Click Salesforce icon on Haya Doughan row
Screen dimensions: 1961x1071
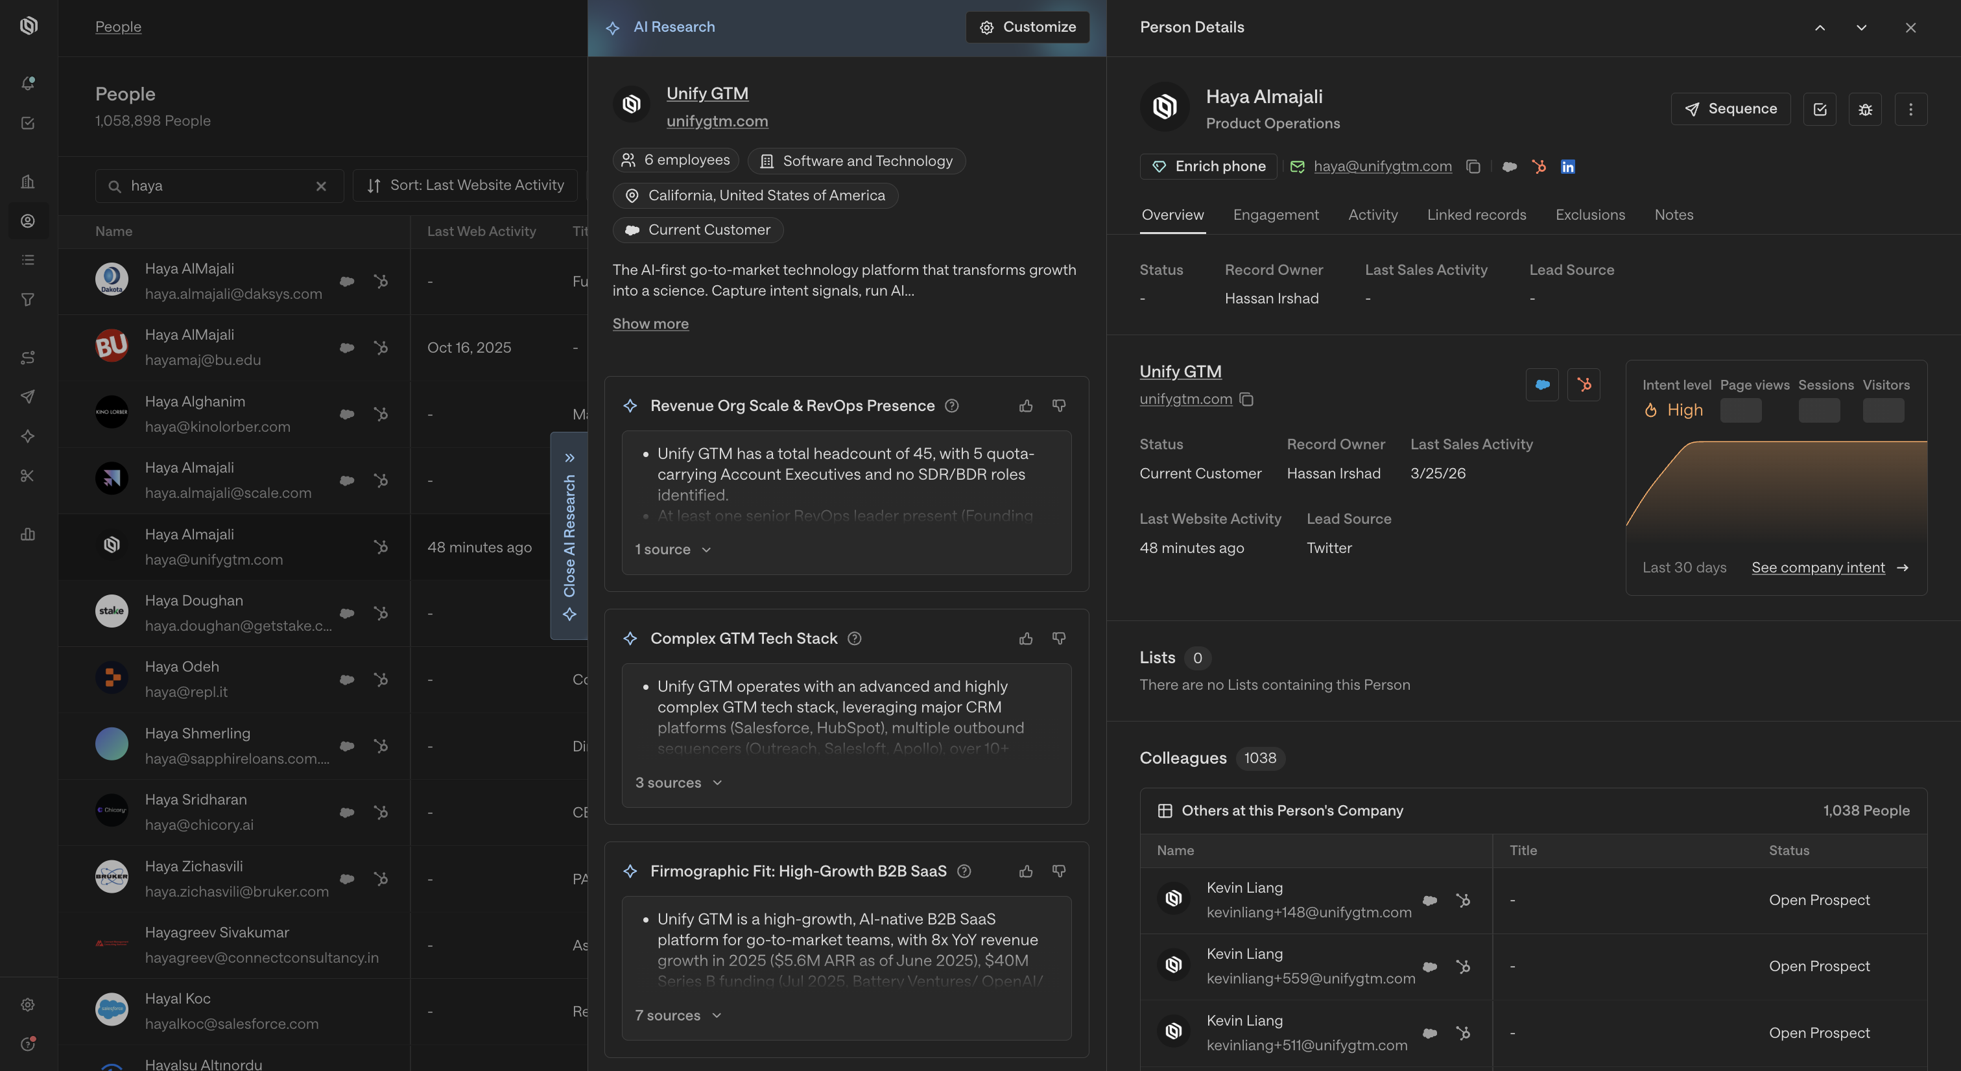pos(347,613)
